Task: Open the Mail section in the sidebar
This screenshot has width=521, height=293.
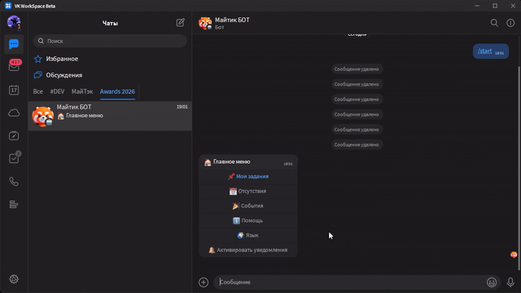Action: click(x=14, y=67)
